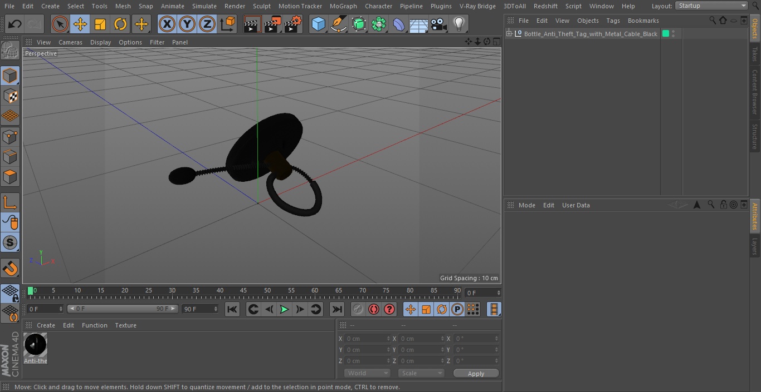Toggle Y axis lock
The image size is (761, 392).
187,24
